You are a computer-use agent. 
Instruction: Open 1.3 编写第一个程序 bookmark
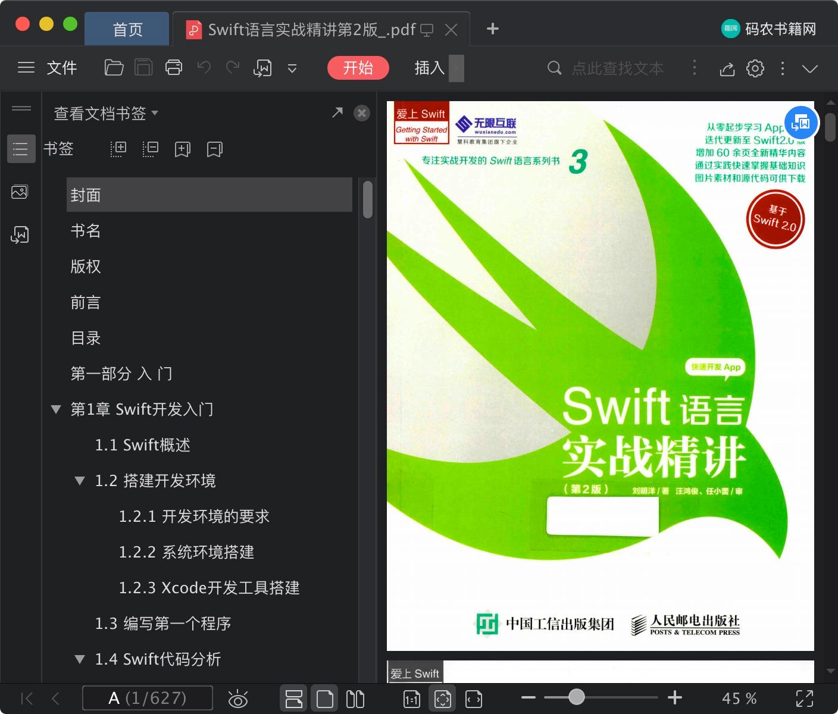pyautogui.click(x=163, y=624)
